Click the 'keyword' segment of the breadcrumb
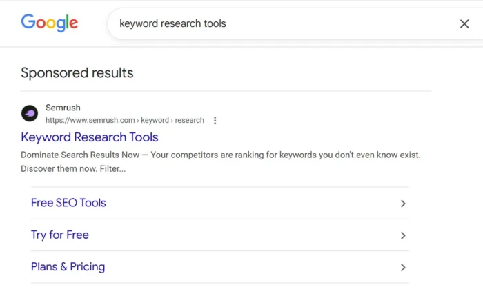 click(155, 120)
